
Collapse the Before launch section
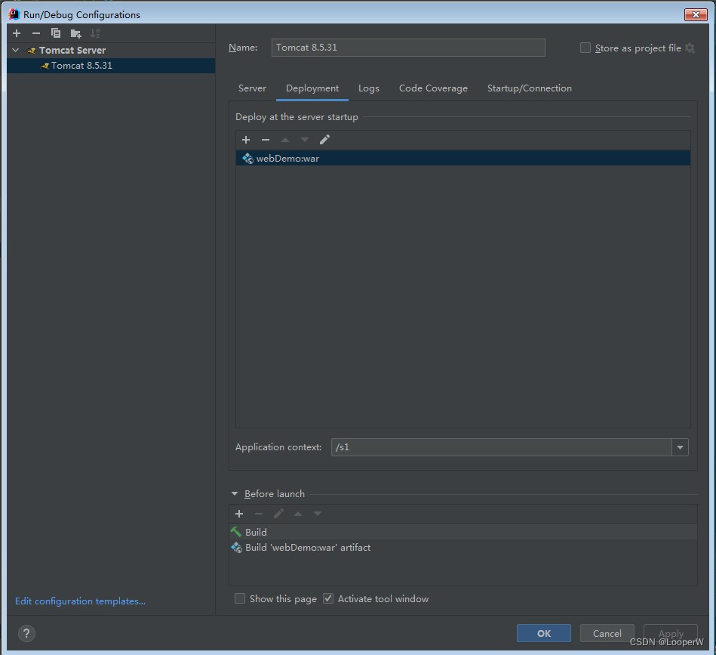(235, 493)
